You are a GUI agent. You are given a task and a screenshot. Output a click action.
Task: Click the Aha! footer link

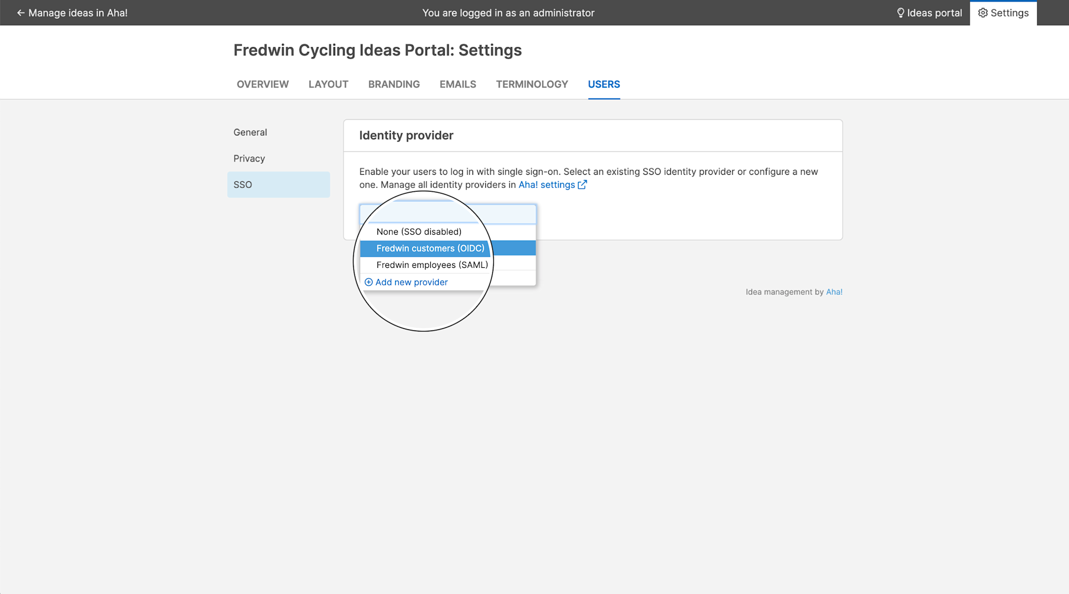pyautogui.click(x=834, y=292)
